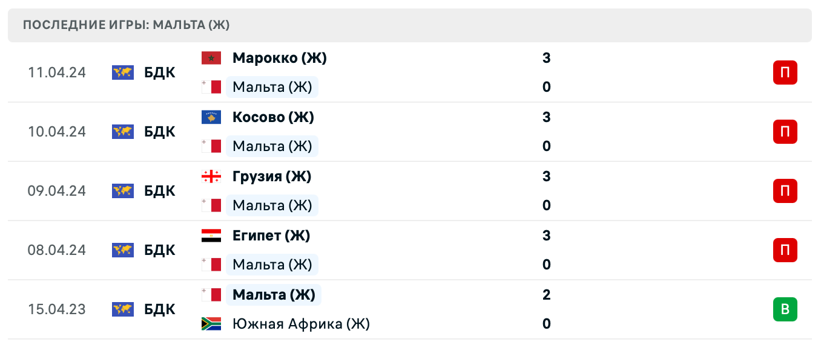The width and height of the screenshot is (821, 348).
Task: Click the БДК label in the 08.04.24 row
Action: [160, 250]
